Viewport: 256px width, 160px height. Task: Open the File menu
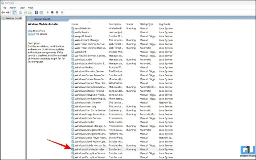coord(4,7)
